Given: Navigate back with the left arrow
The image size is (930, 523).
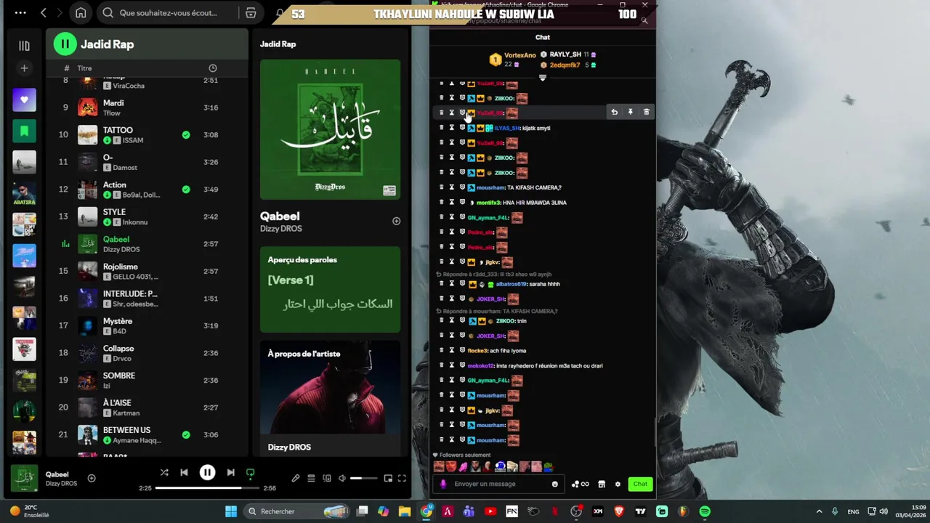Looking at the screenshot, I should click(44, 13).
